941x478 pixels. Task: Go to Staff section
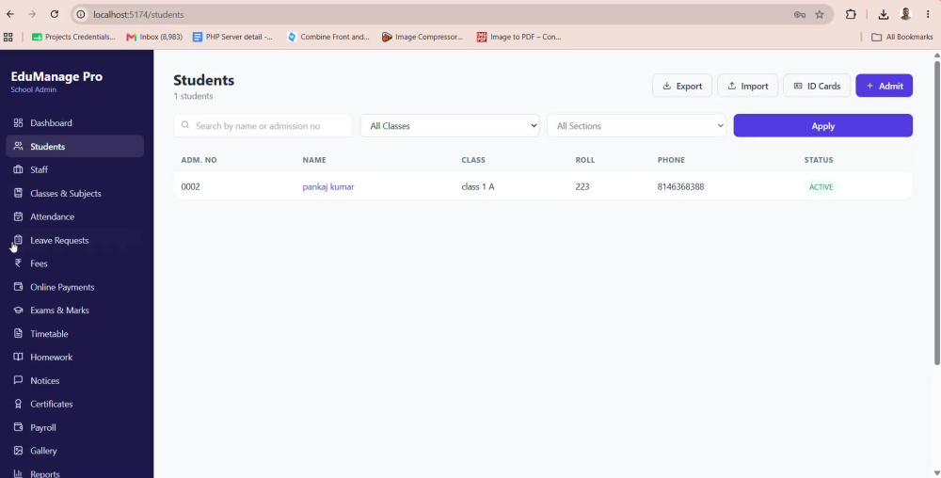coord(74,169)
